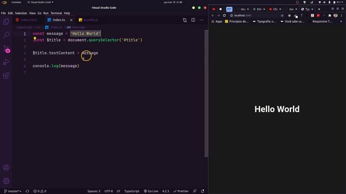Click the Prettier status bar item

click(x=181, y=191)
